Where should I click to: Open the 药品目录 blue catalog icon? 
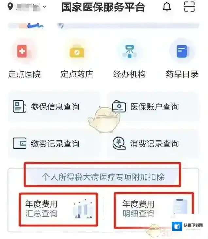[x=182, y=51]
